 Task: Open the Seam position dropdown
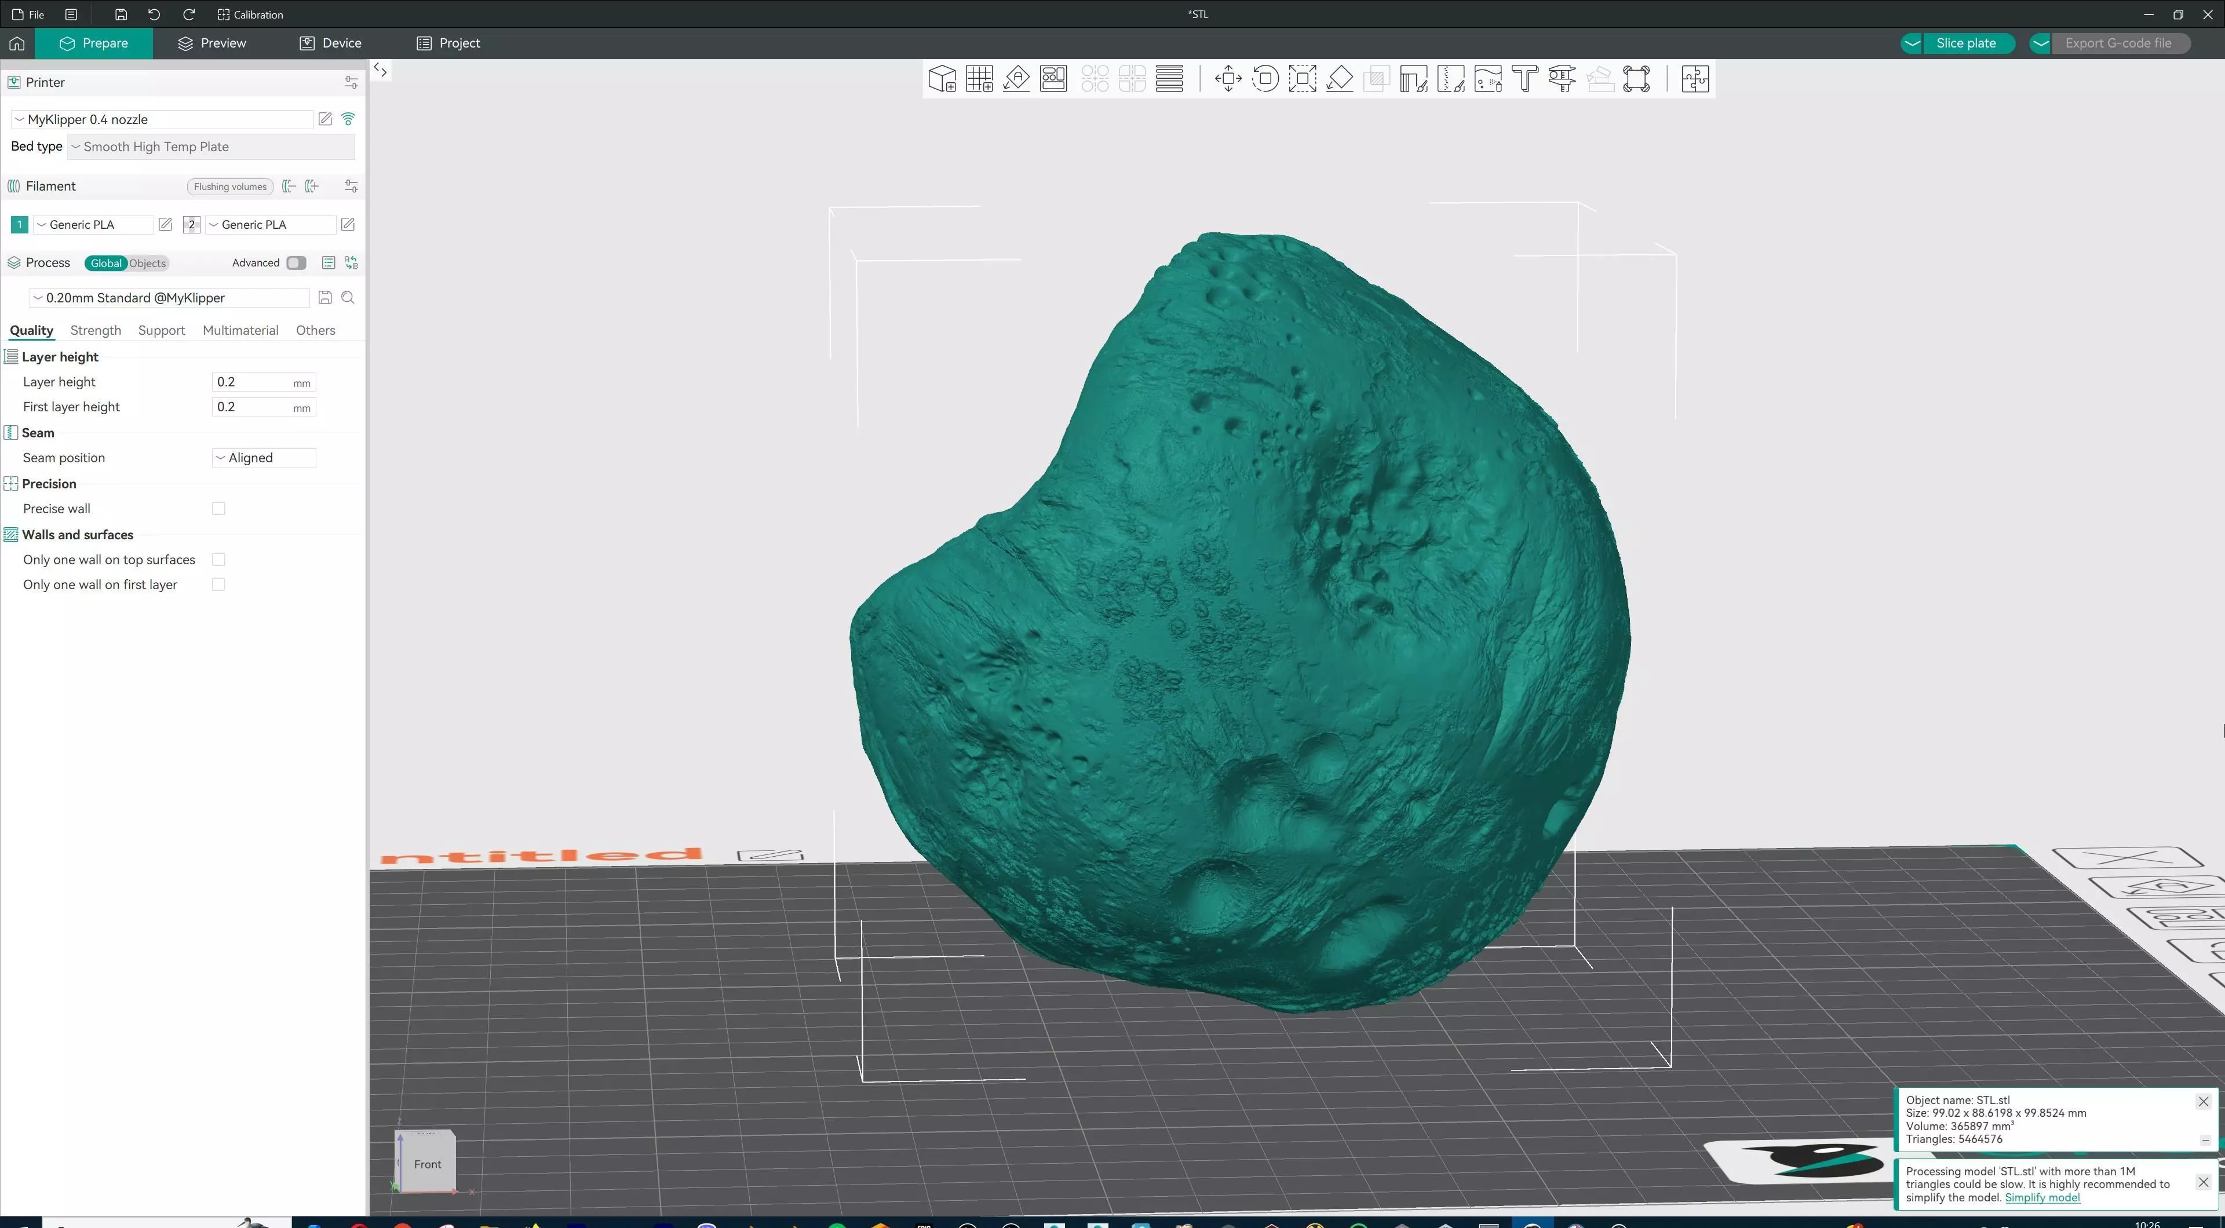264,458
